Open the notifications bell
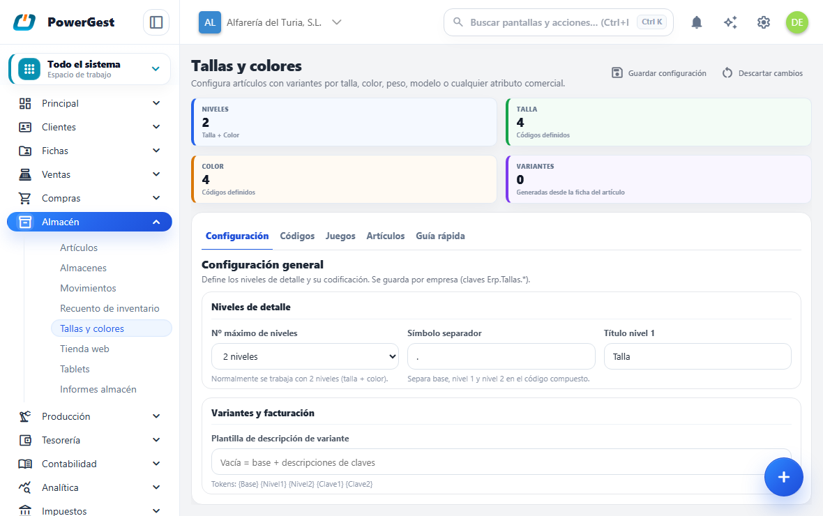823x516 pixels. [x=697, y=22]
